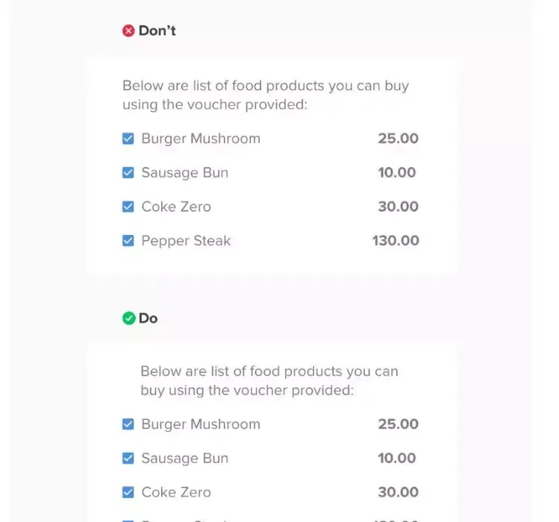This screenshot has height=522, width=559.
Task: Click the Pepper Steak label text
Action: 186,241
